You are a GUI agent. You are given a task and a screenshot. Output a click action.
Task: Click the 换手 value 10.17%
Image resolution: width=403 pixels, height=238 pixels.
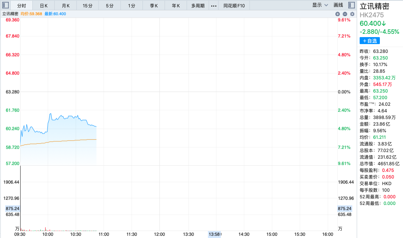pos(380,65)
